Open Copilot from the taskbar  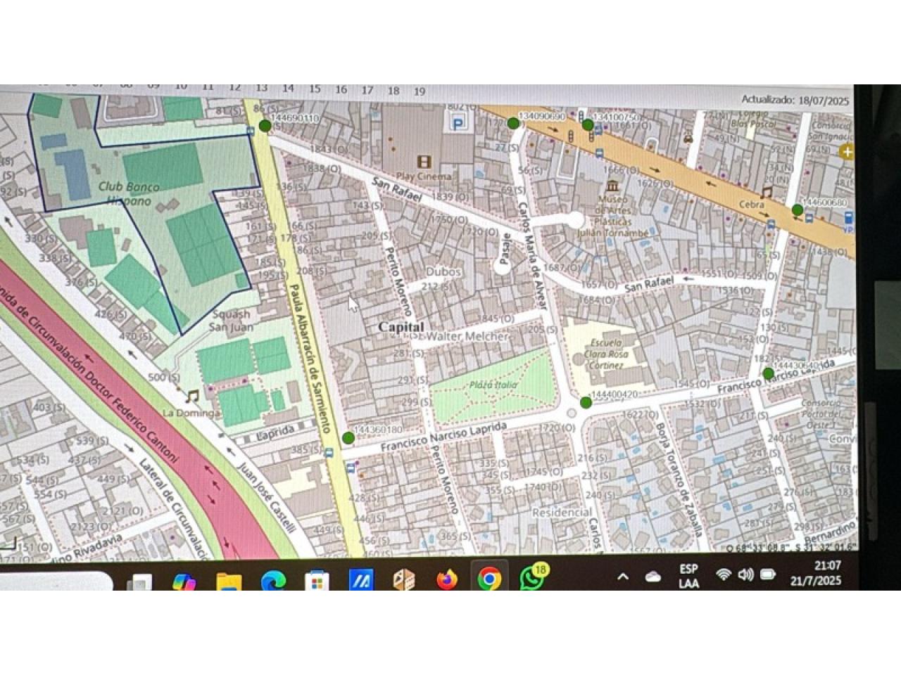coord(184,581)
